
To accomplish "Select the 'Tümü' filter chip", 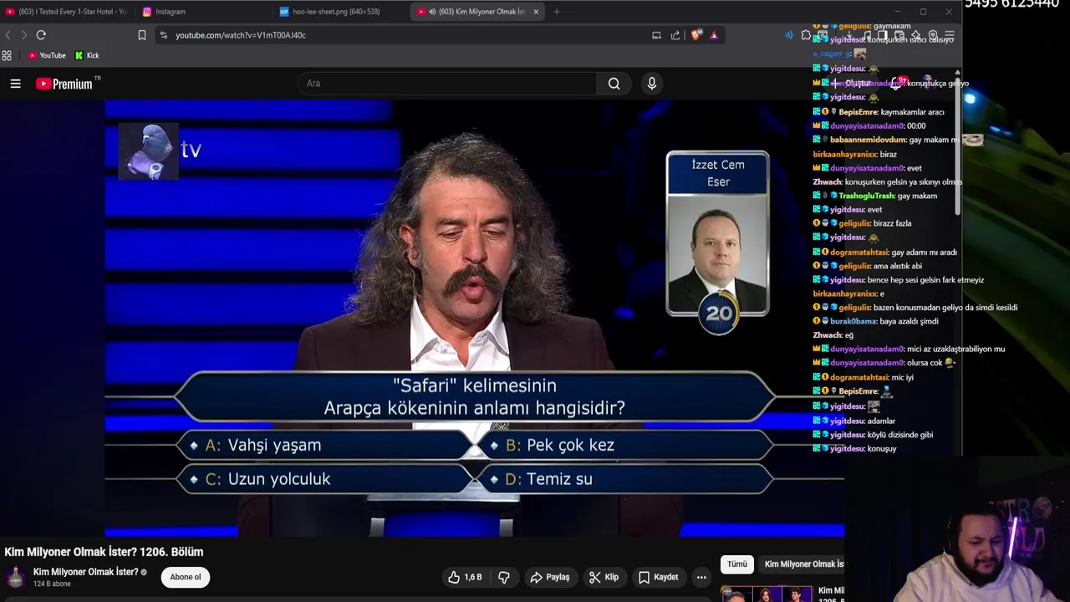I will click(737, 564).
